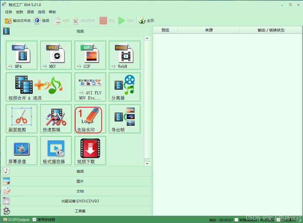Click the D:\FFOutput folder icon in status bar

[5, 220]
